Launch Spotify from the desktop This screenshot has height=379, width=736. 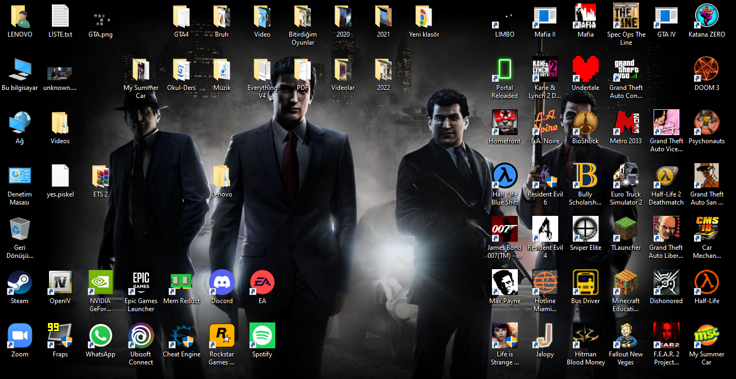(262, 336)
